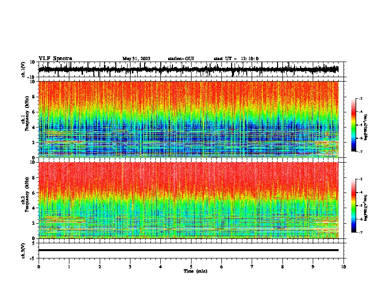
Task: Click the time axis tick label "9"
Action: coord(313,267)
